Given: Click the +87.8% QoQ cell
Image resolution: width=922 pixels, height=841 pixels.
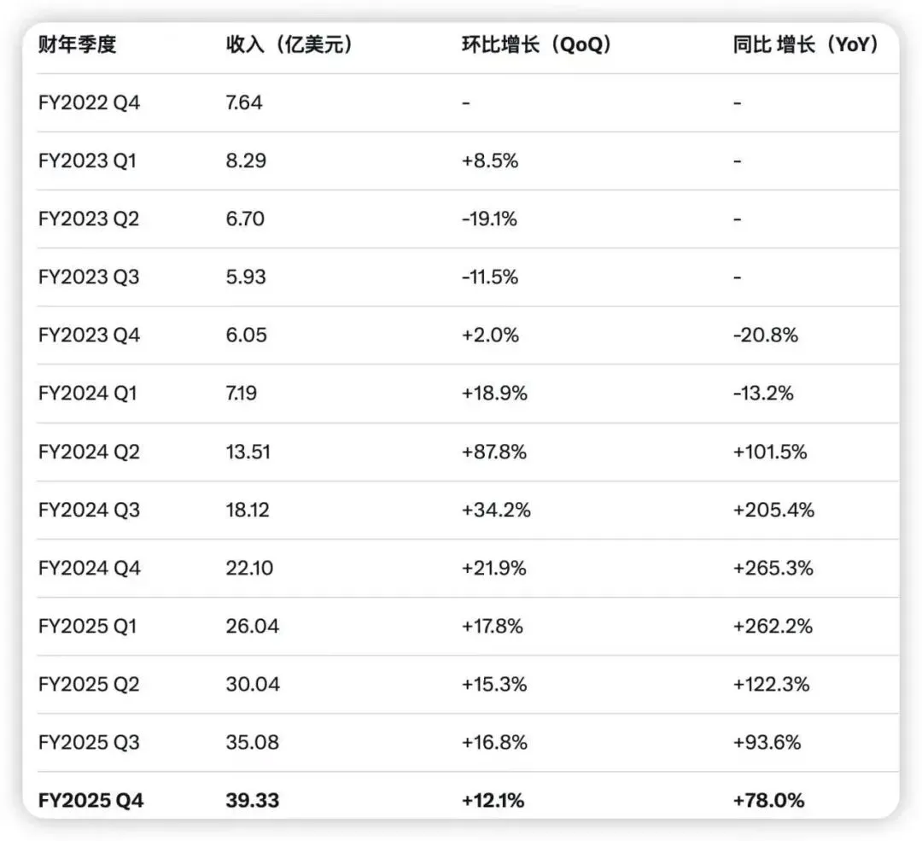Looking at the screenshot, I should coord(494,452).
